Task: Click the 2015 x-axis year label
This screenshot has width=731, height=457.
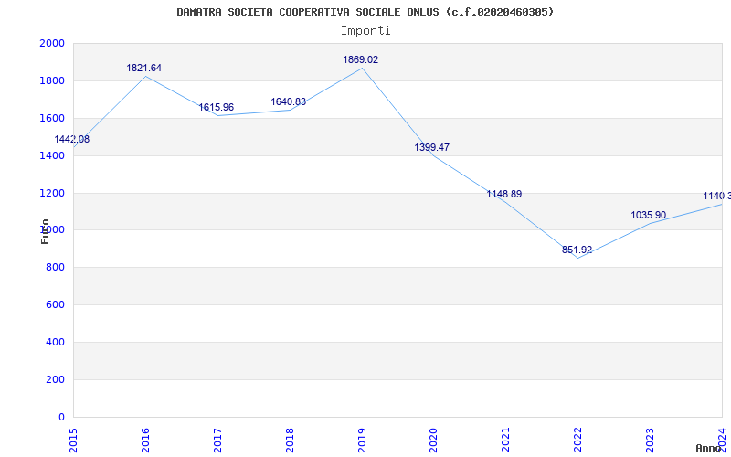Action: 73,440
